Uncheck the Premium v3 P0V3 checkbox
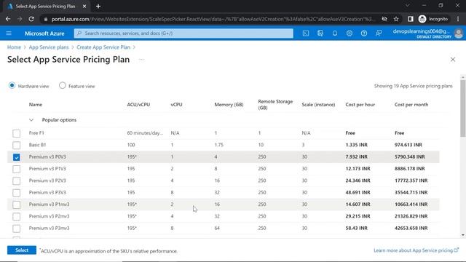This screenshot has width=466, height=262. click(16, 157)
